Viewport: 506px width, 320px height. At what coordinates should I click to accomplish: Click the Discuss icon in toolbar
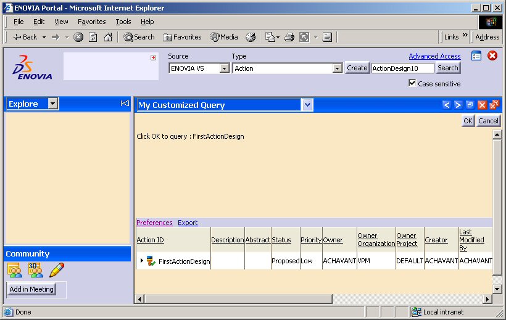pyautogui.click(x=327, y=37)
